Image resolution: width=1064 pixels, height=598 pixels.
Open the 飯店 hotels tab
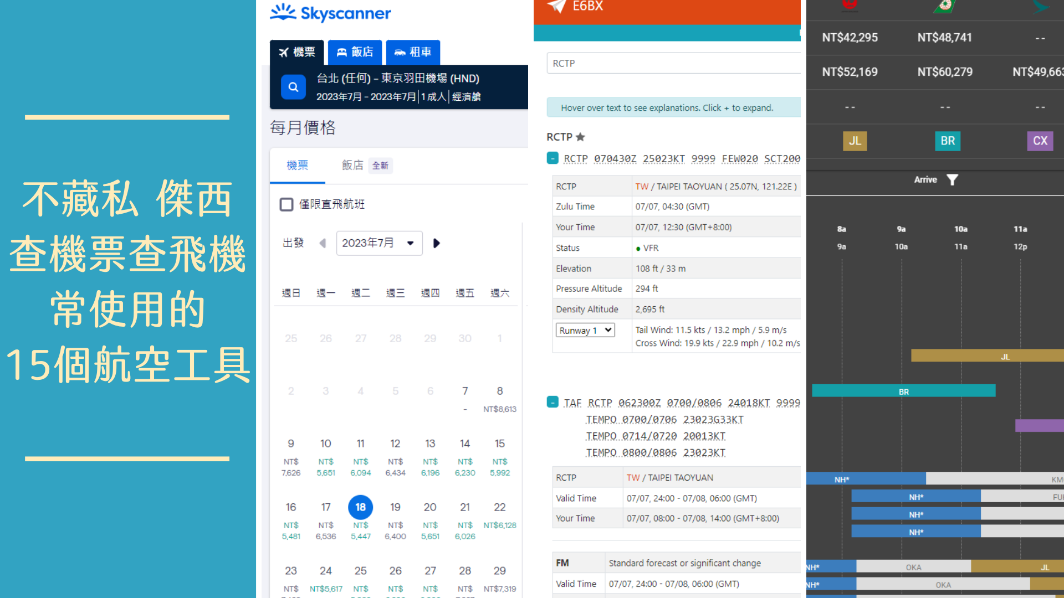pos(355,52)
